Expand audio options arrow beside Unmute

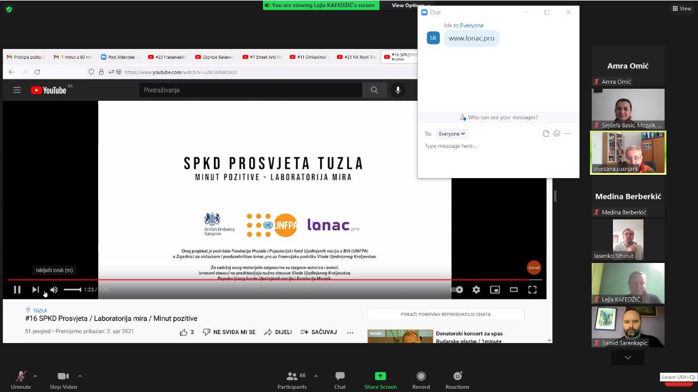tap(35, 376)
